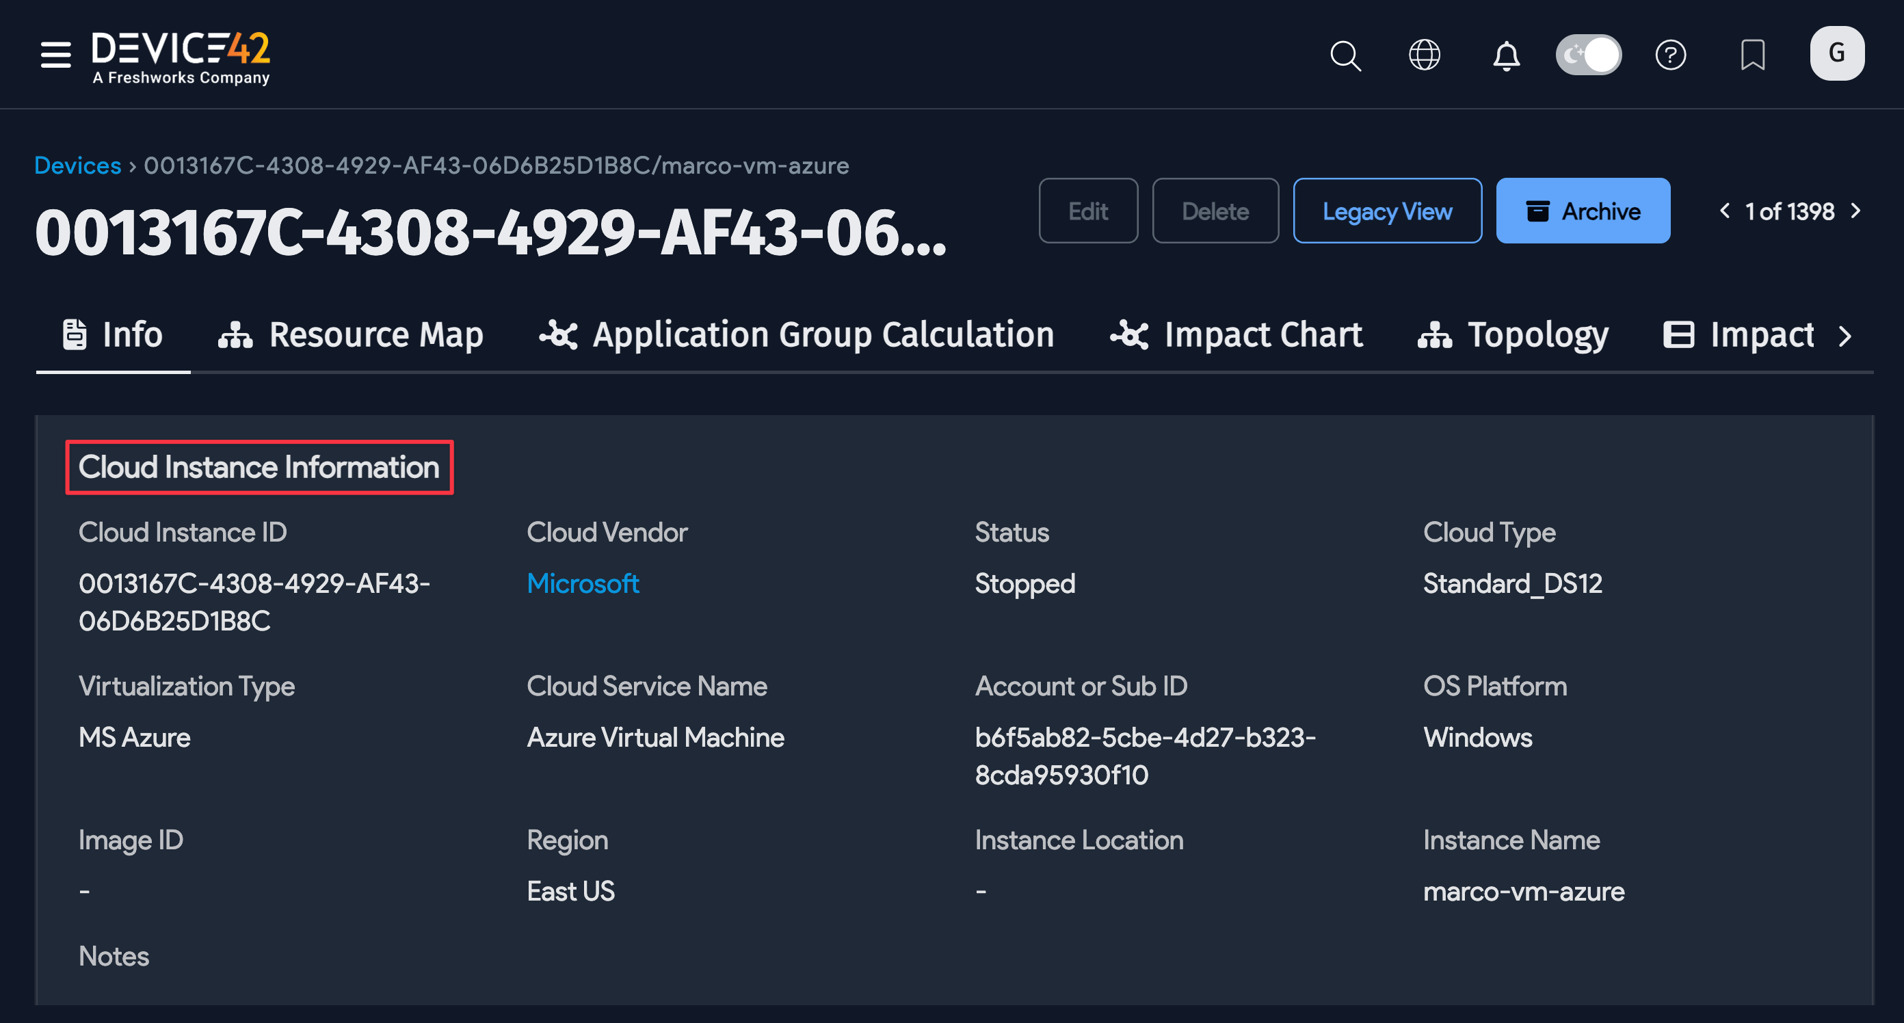1904x1023 pixels.
Task: Click the notifications bell
Action: [1507, 55]
